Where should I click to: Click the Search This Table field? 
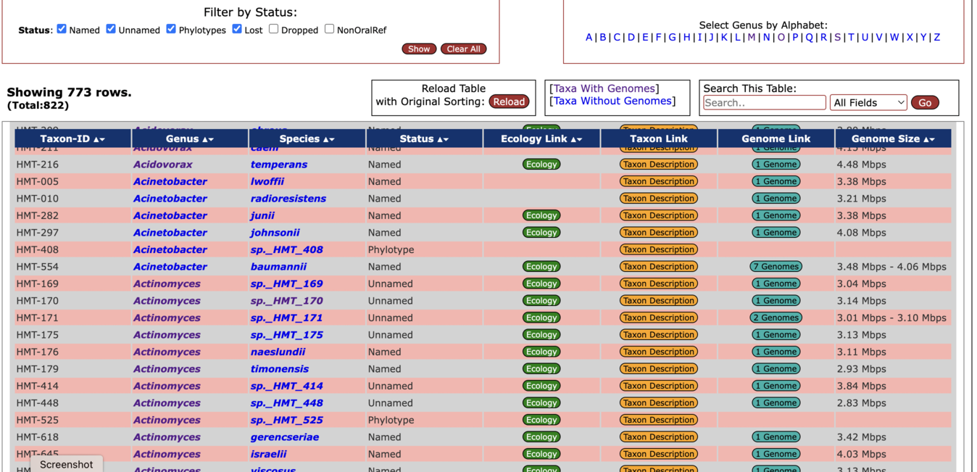click(764, 103)
